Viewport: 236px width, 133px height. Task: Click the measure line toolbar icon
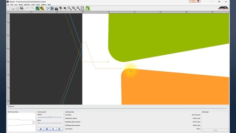48,8
